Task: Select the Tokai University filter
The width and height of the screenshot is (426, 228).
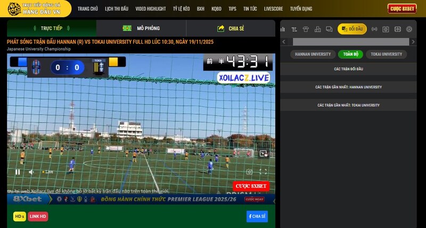Action: 386,54
